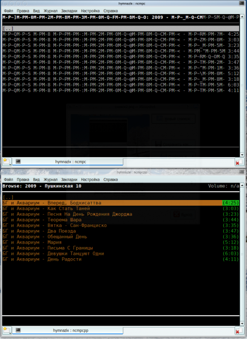Open Справка menu in ncmpc window
Viewport: 247px width, 339px height.
click(x=111, y=11)
